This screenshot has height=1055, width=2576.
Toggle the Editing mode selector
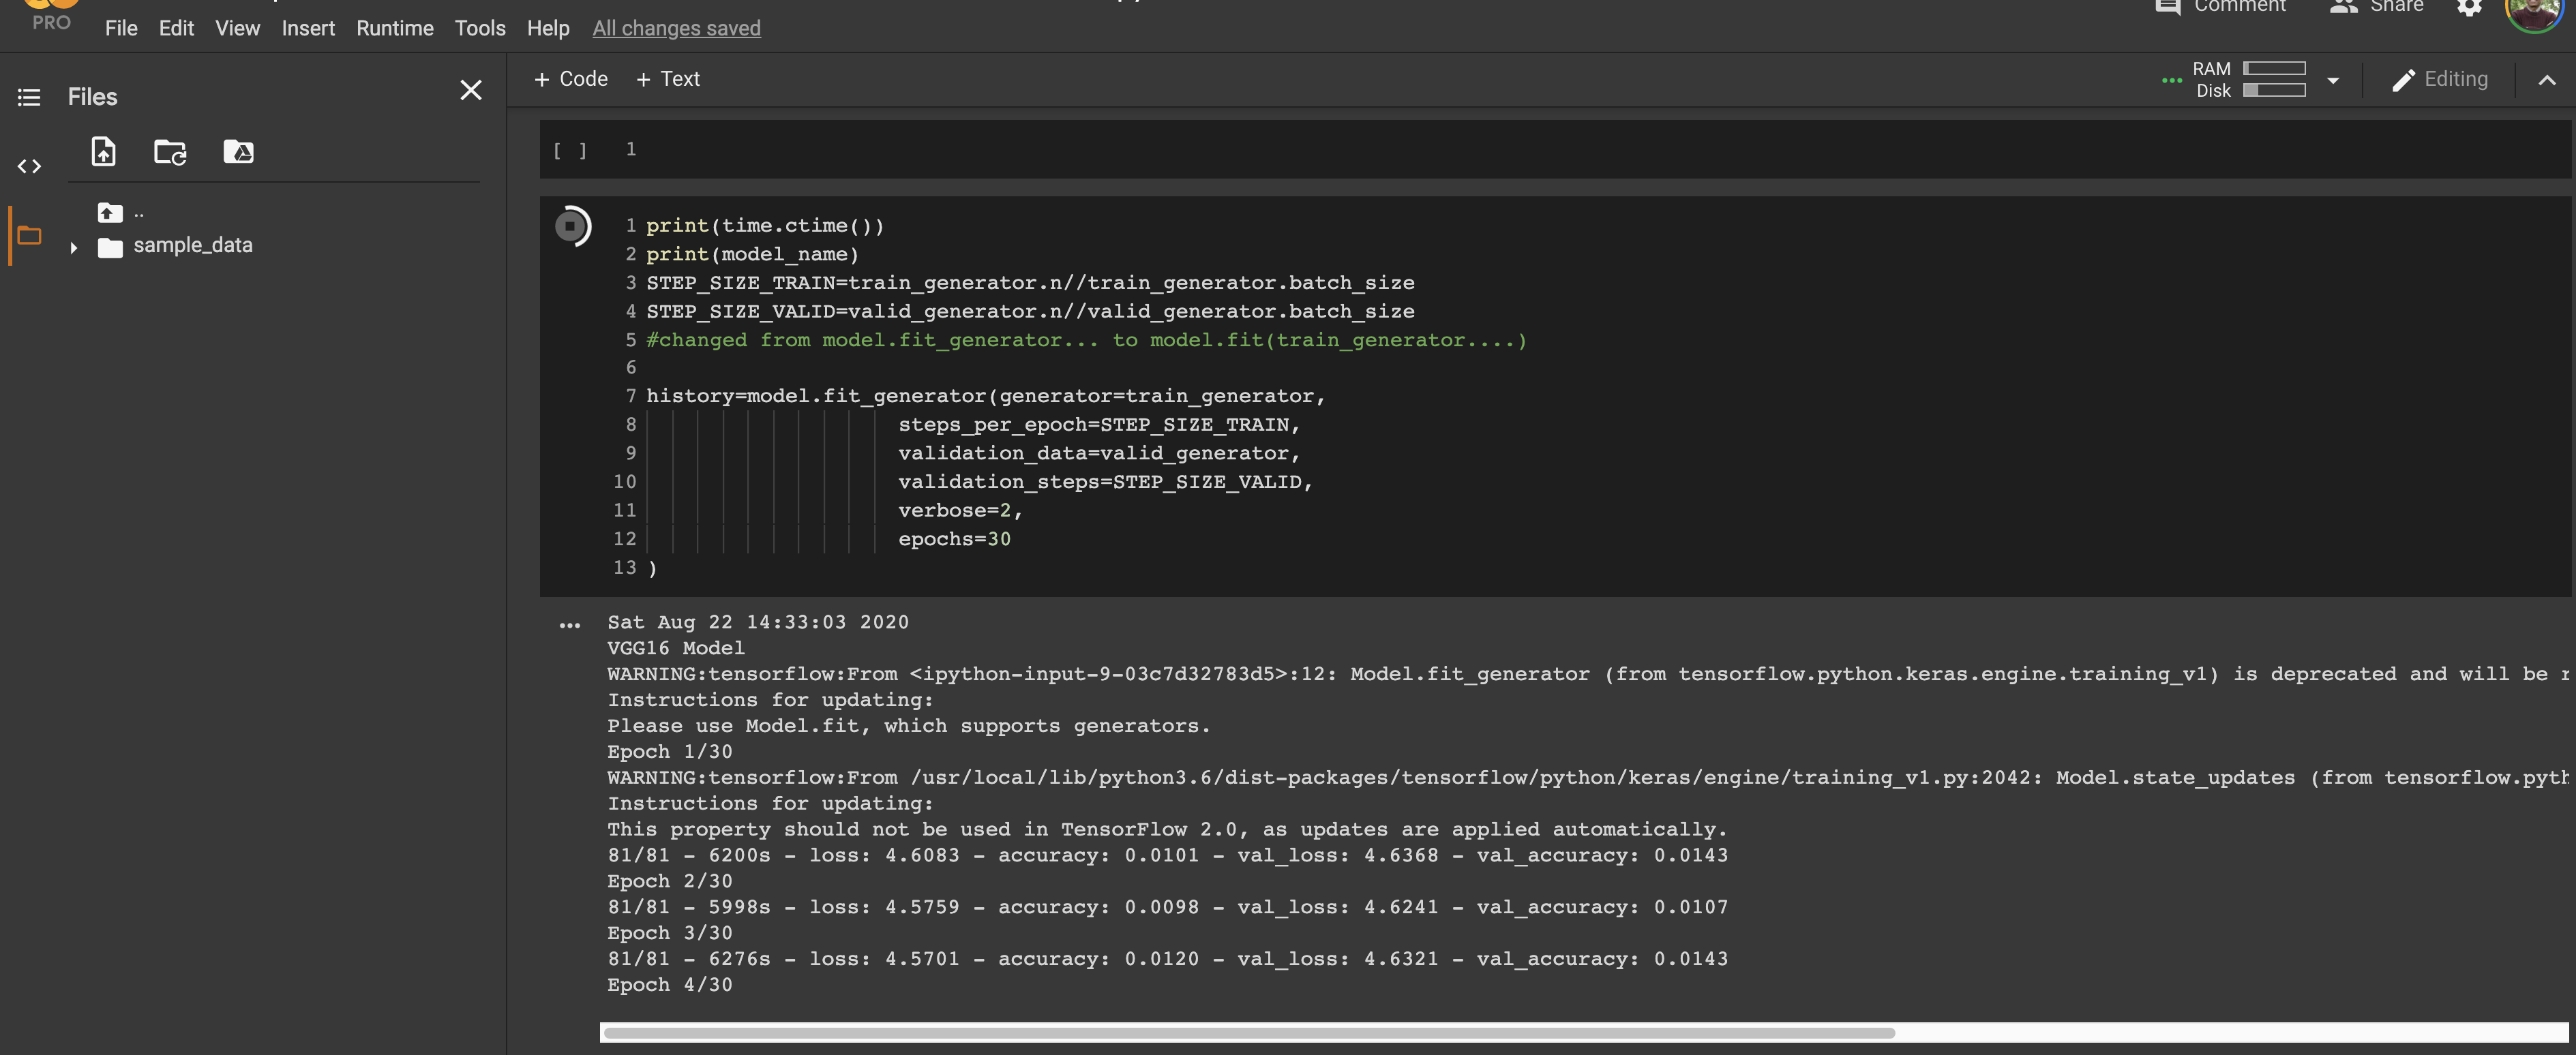[x=2440, y=79]
